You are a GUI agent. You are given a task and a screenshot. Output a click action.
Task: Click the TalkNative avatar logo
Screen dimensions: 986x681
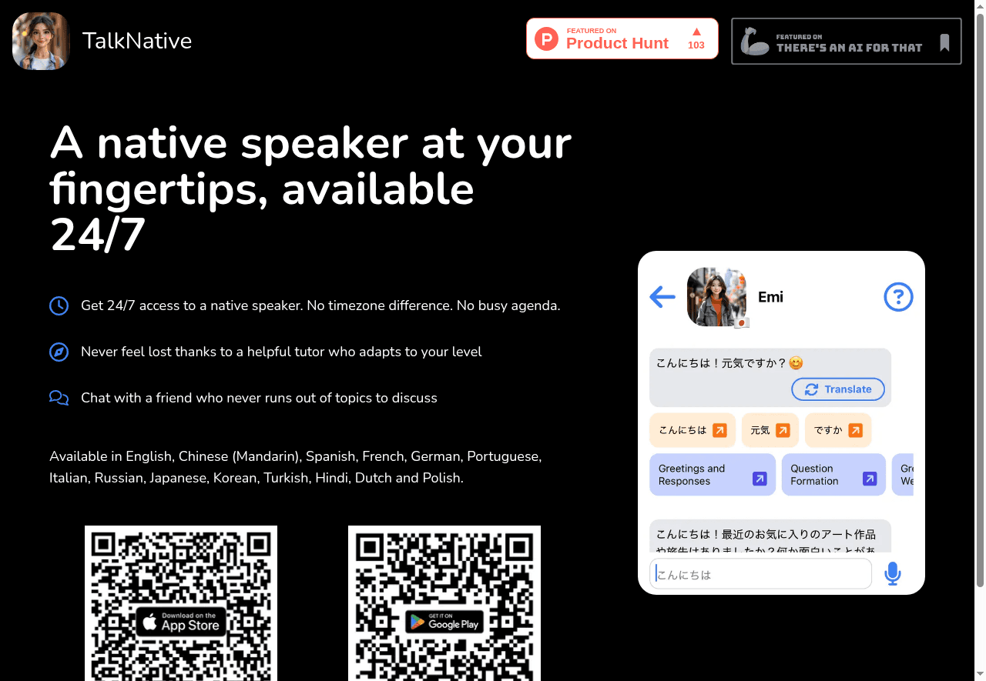[40, 41]
